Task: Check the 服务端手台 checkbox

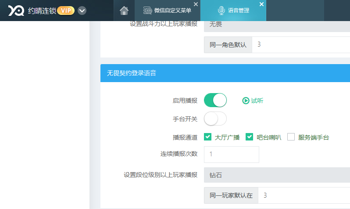Action: tap(291, 137)
